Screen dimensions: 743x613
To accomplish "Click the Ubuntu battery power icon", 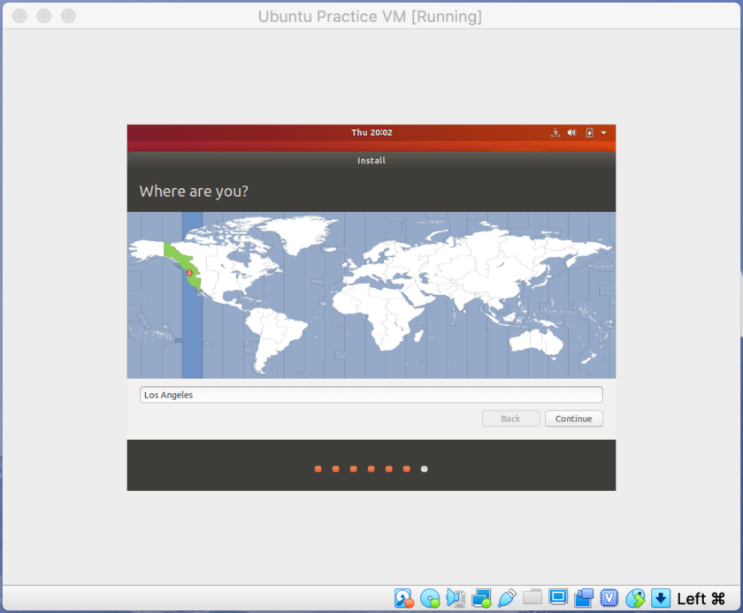I will point(589,132).
